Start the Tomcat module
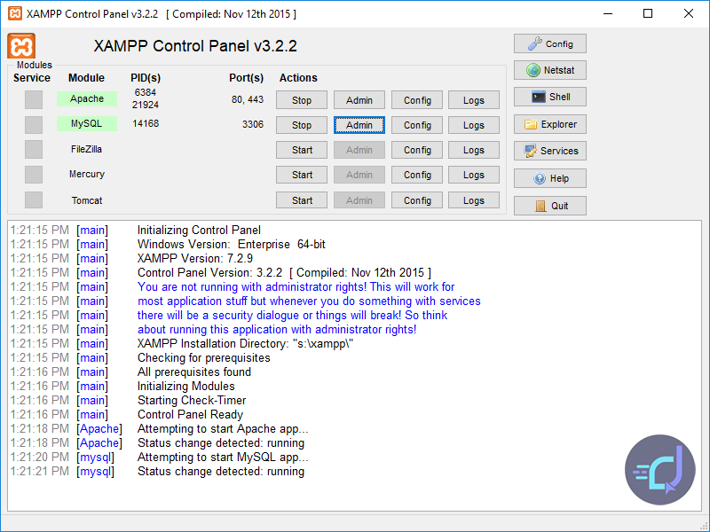The image size is (710, 532). click(302, 200)
